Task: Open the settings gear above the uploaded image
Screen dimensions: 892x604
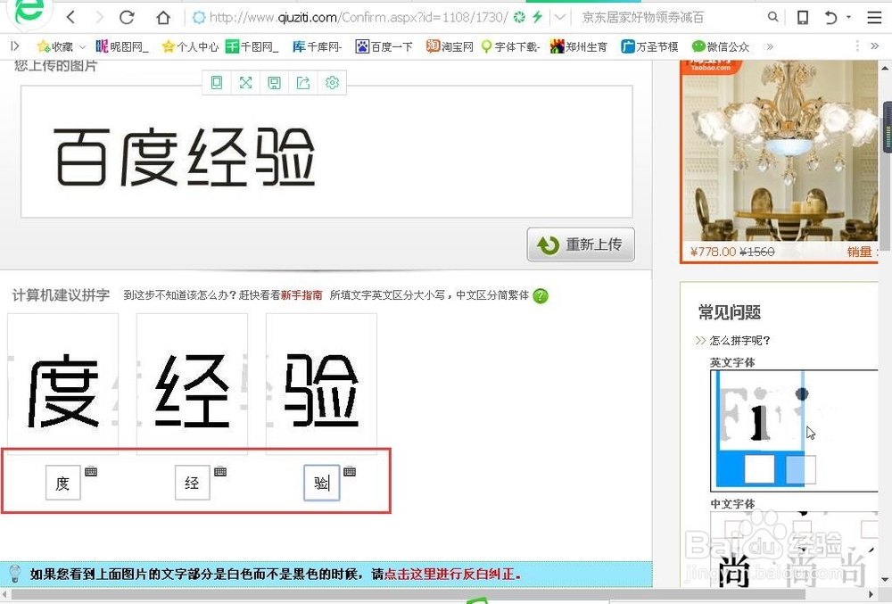Action: 332,82
